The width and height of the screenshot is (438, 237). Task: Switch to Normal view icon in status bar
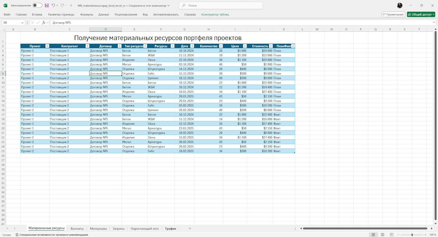coord(373,235)
